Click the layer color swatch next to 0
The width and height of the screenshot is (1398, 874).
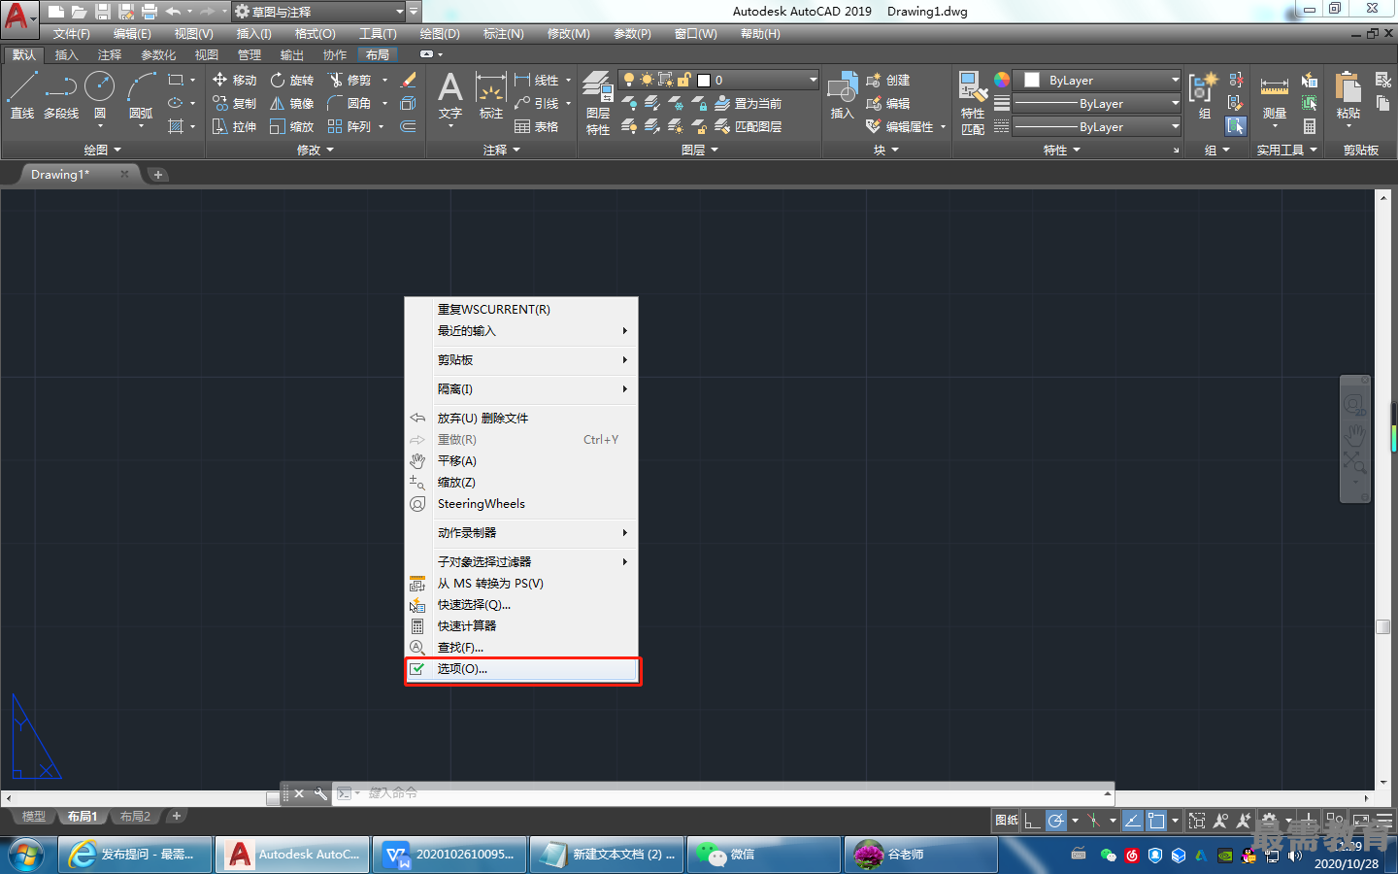click(704, 80)
